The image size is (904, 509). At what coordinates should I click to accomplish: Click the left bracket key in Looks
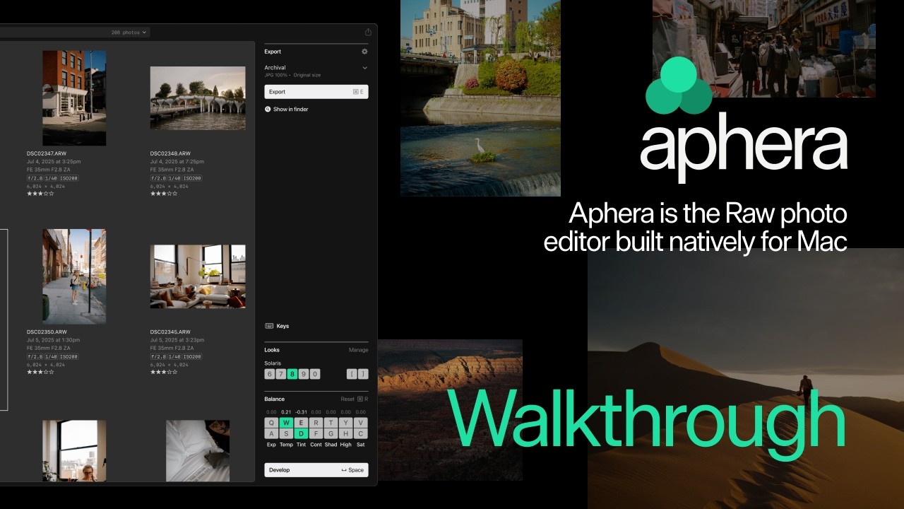(352, 374)
